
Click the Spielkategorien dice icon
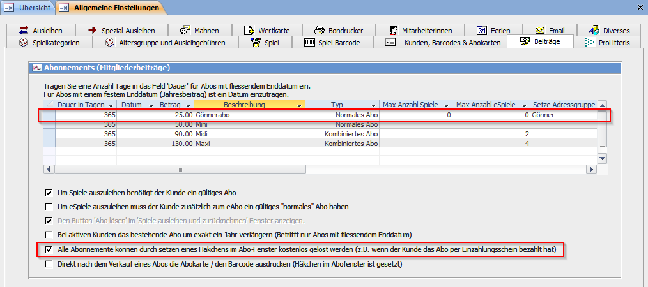24,42
